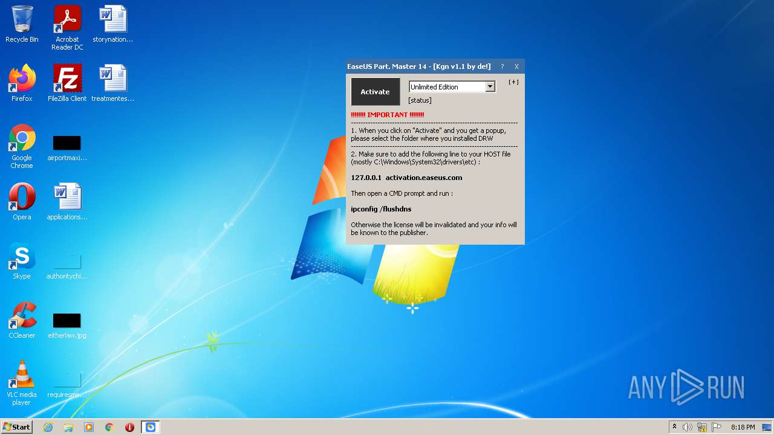
Task: Open Windows Media Player in taskbar
Action: (89, 427)
